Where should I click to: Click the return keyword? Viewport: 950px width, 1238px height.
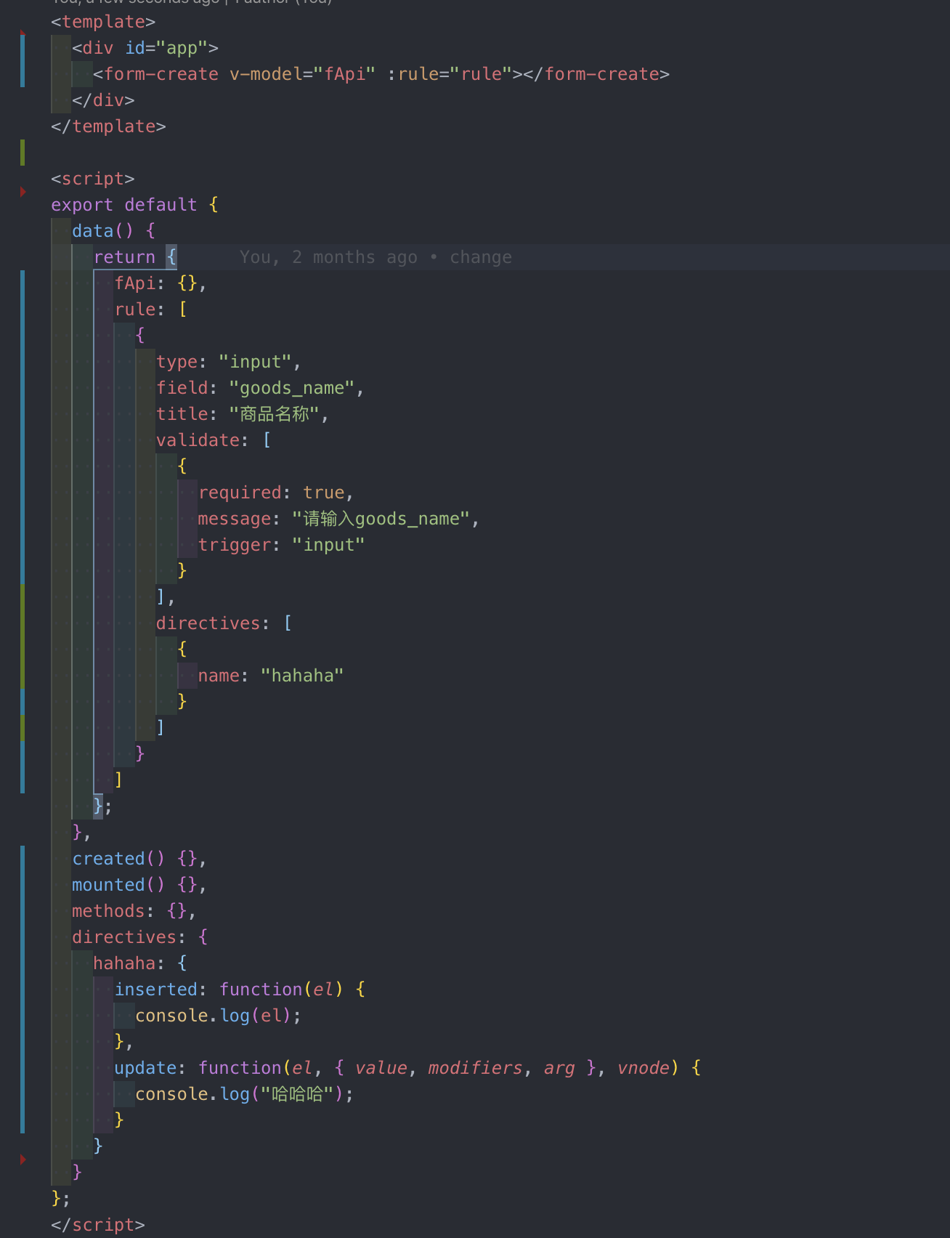tap(124, 257)
